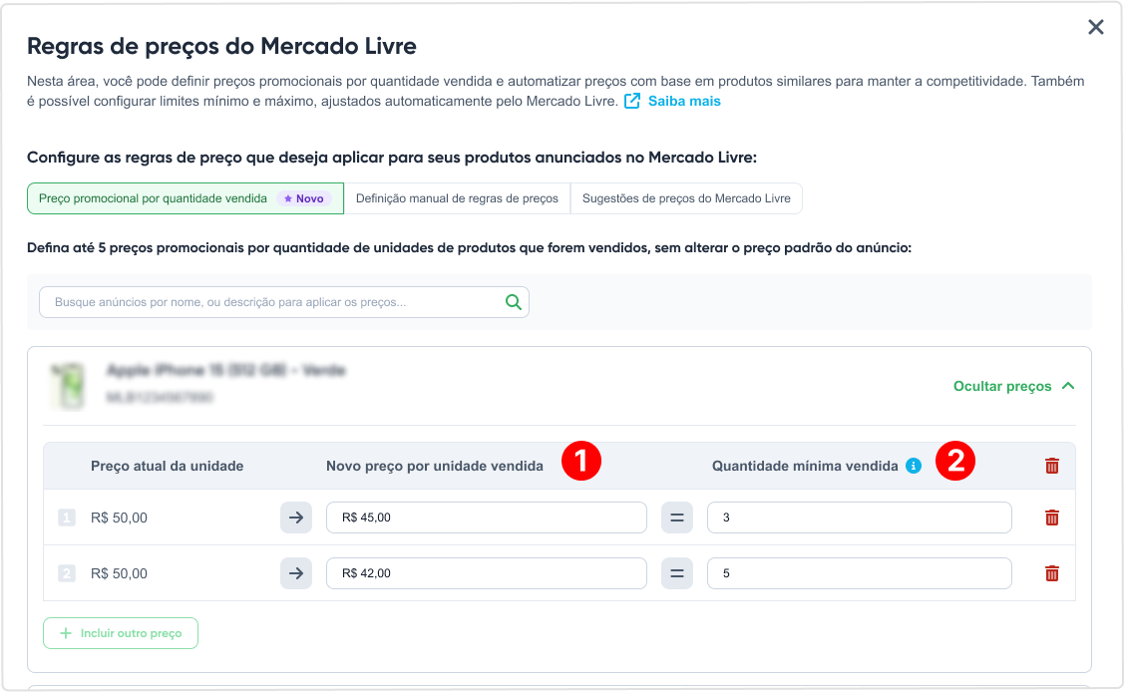Click the row number 1 badge
The image size is (1124, 692).
pos(67,518)
